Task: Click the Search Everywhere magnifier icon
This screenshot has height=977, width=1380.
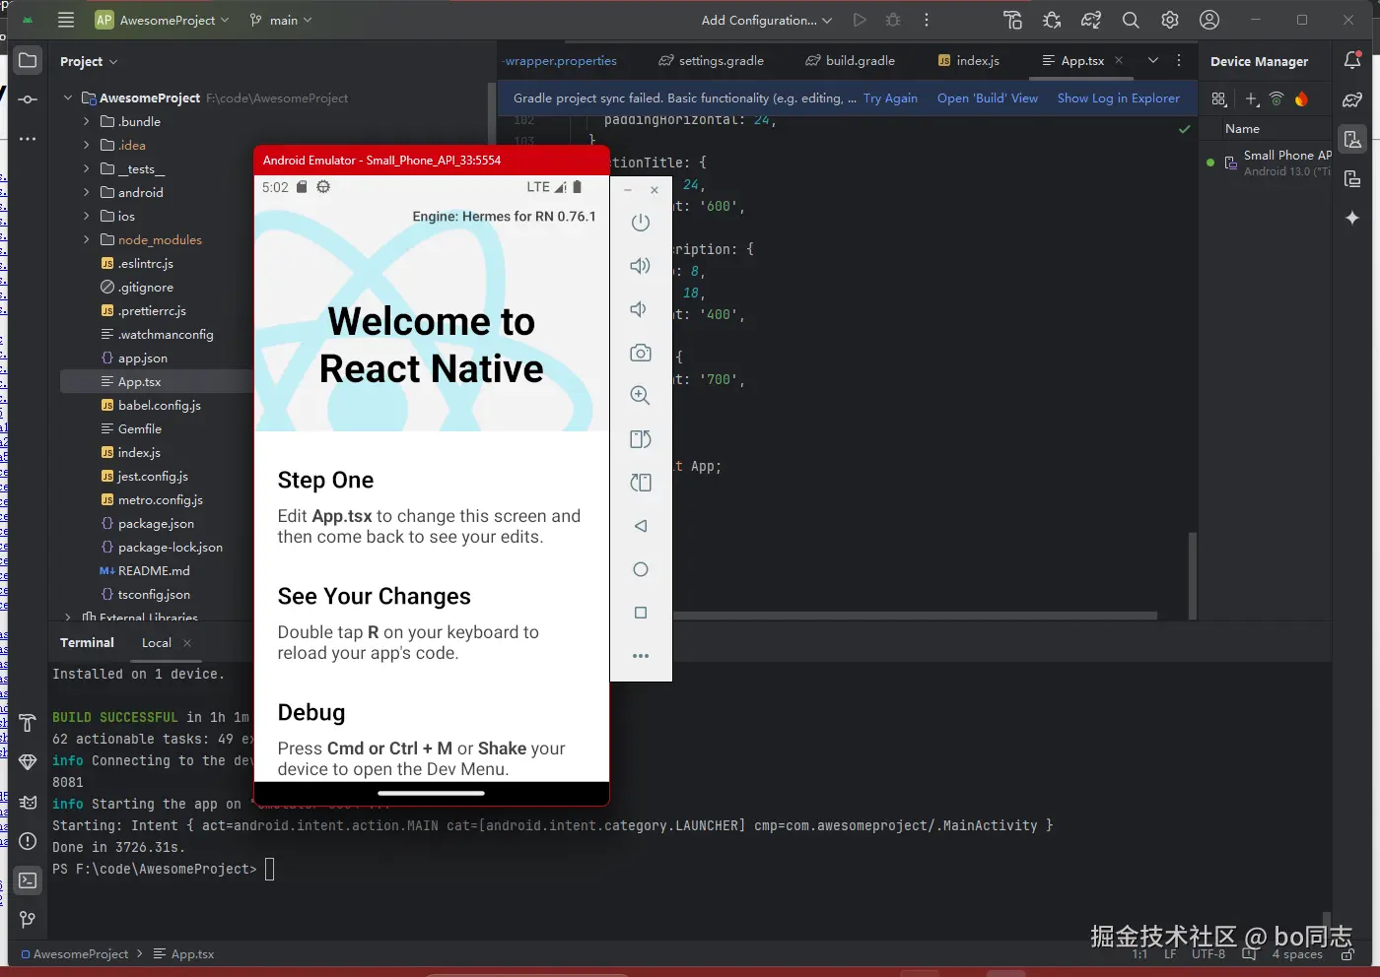Action: 1131,20
